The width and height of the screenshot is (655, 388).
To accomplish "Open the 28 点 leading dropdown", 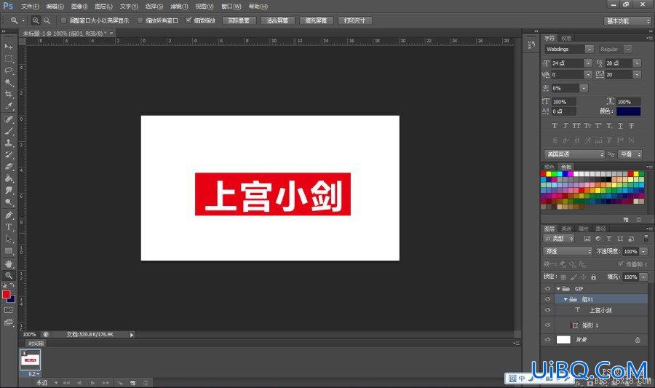I will [637, 63].
